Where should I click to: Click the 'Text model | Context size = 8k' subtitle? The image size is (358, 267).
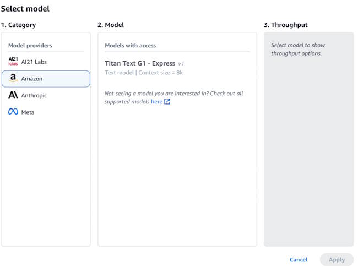(144, 73)
